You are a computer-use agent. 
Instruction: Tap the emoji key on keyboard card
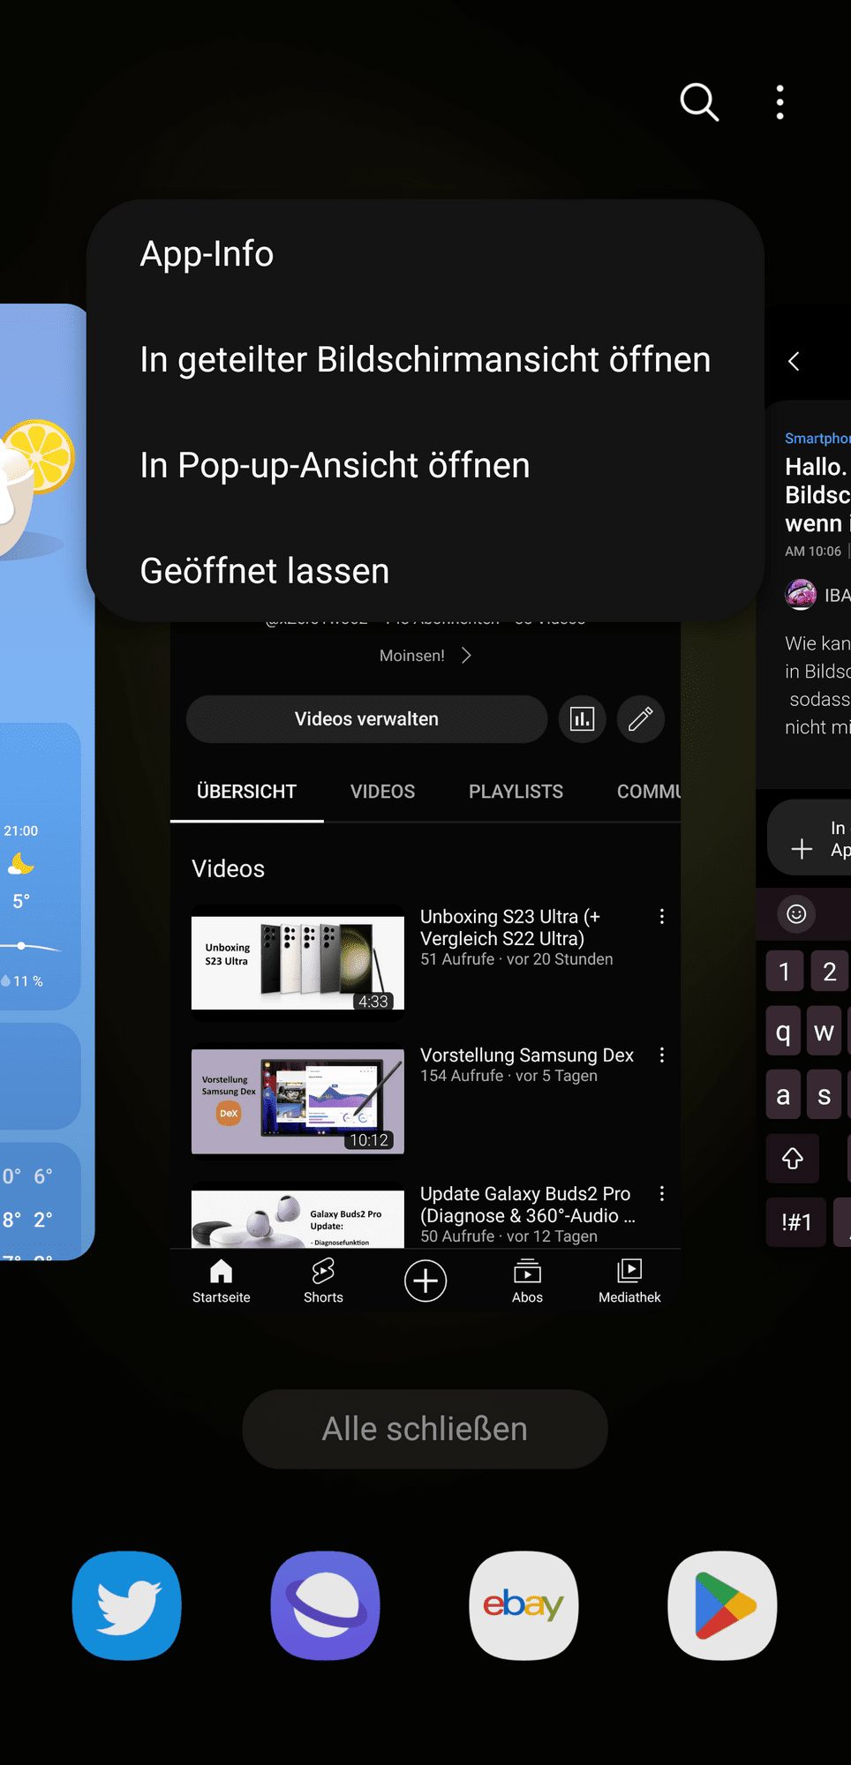click(796, 914)
